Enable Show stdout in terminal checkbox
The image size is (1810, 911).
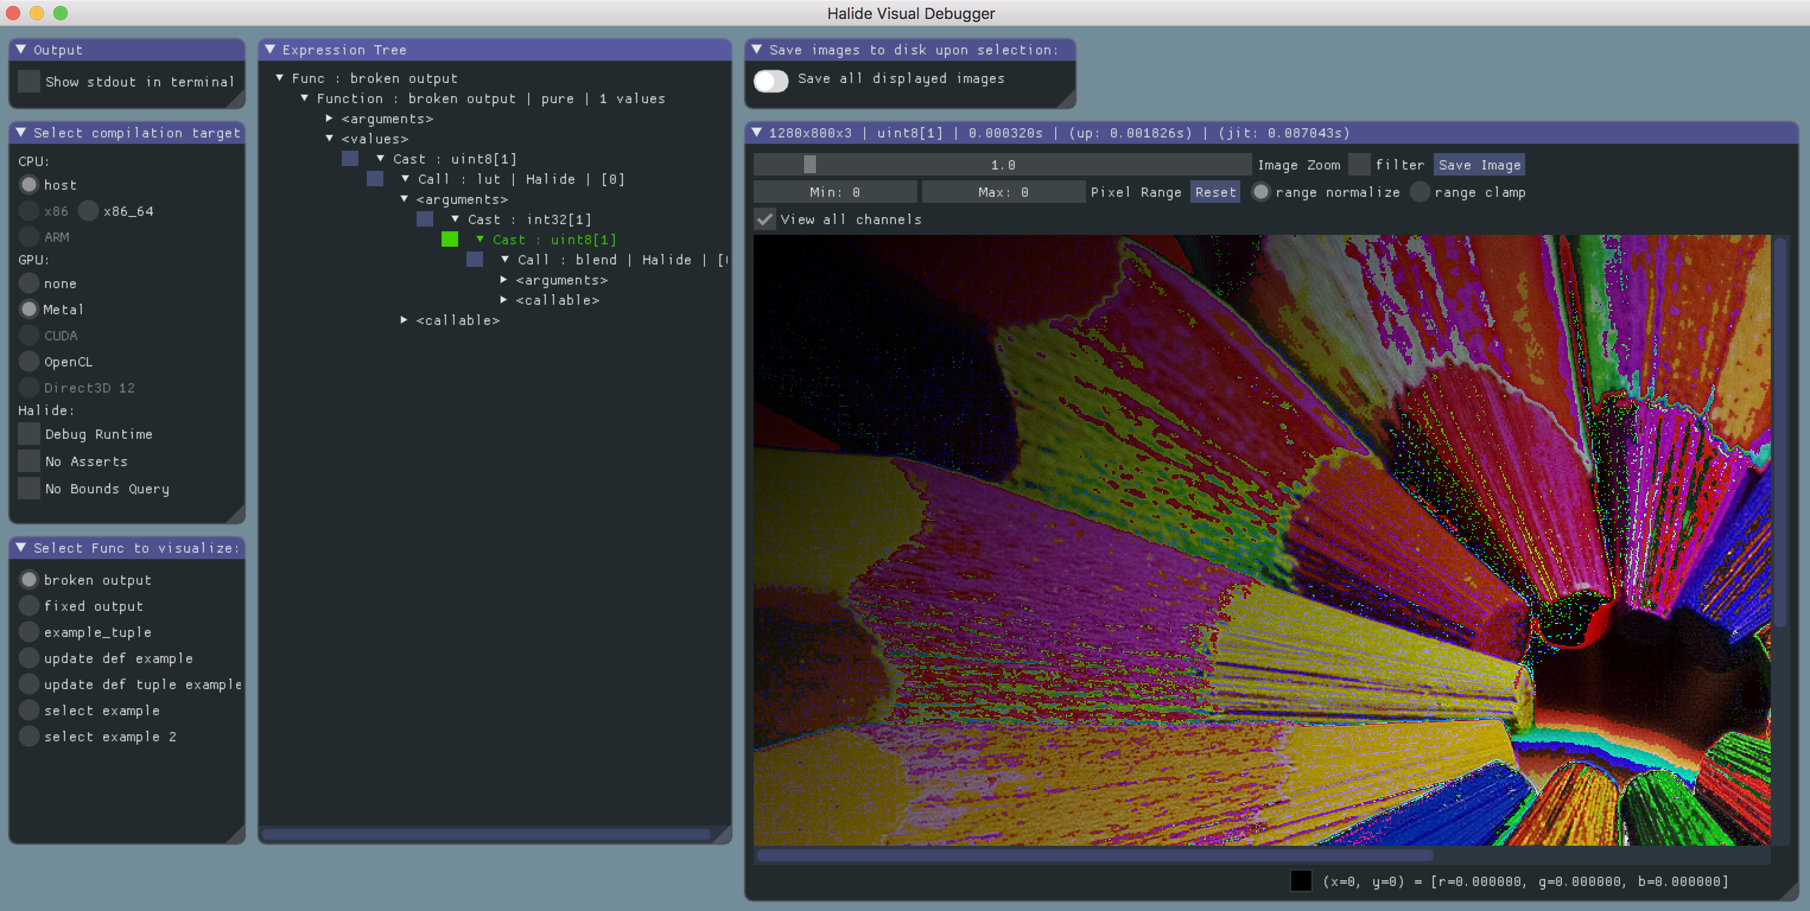tap(29, 81)
